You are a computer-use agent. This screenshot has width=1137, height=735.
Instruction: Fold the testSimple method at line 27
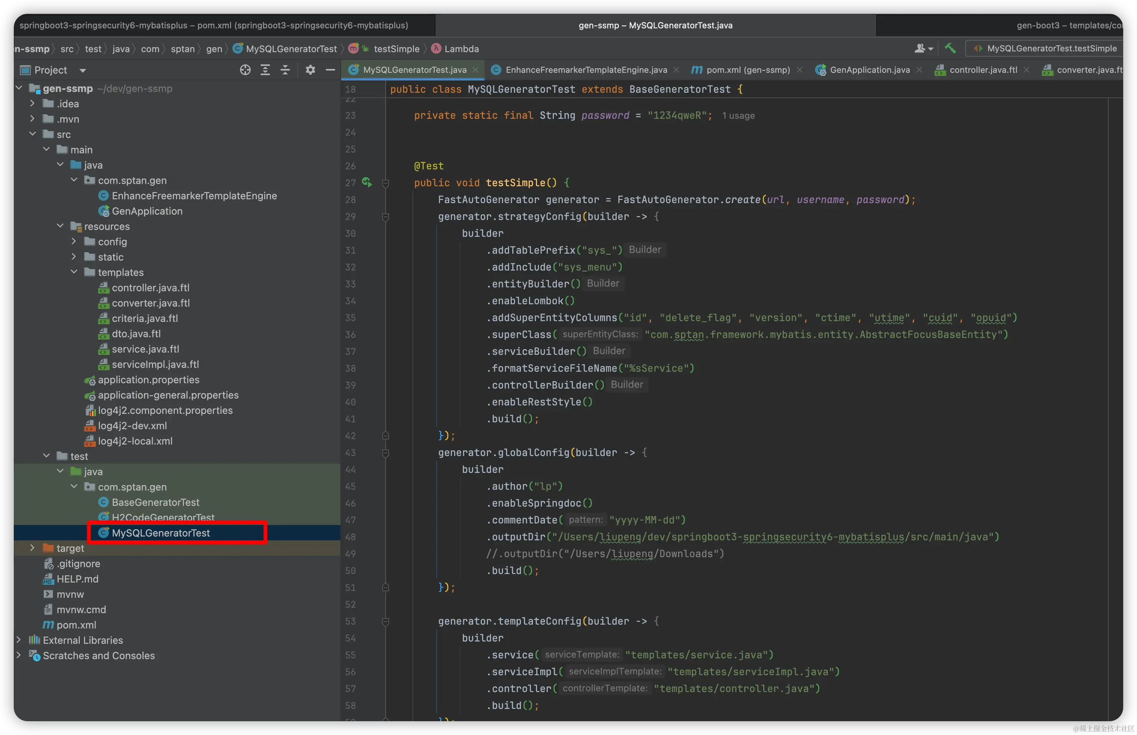coord(386,183)
